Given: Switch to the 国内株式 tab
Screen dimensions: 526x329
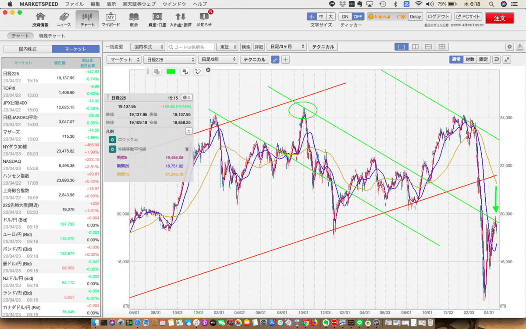Looking at the screenshot, I should (27, 49).
